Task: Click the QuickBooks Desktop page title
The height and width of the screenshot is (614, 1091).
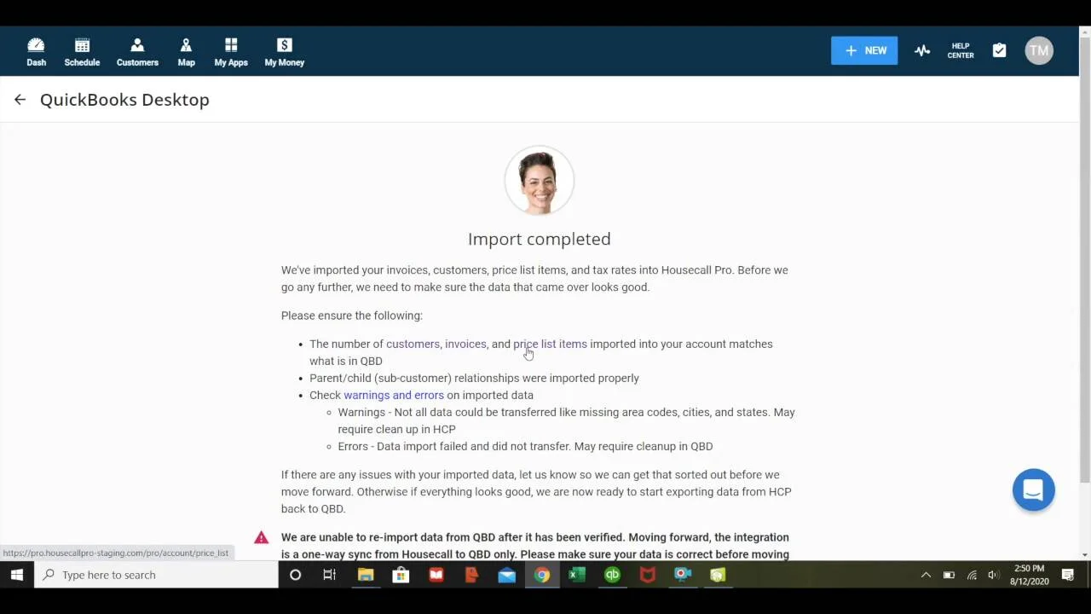Action: click(124, 100)
